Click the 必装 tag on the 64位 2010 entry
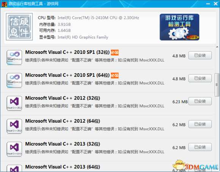The width and height of the screenshot is (220, 172). [x=115, y=75]
